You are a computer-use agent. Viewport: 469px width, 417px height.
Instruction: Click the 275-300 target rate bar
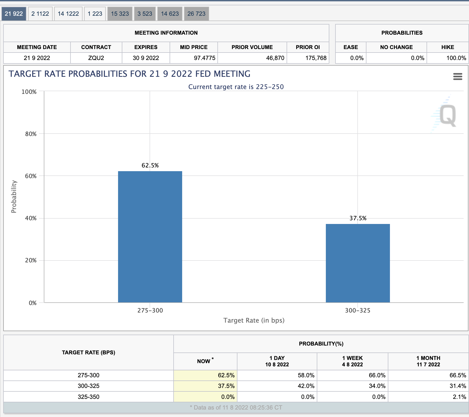click(x=150, y=237)
